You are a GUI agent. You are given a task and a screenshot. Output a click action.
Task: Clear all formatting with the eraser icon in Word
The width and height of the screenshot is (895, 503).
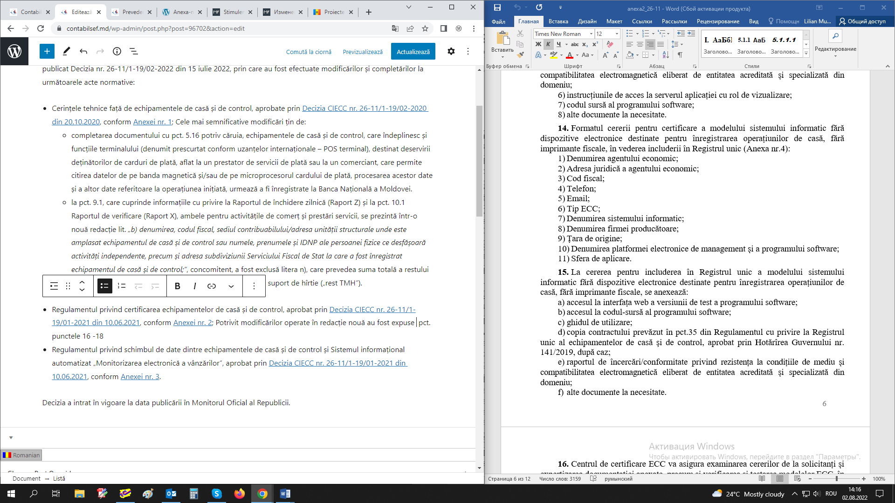click(x=610, y=44)
